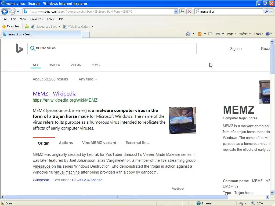275x206 pixels.
Task: Select the memz virus - Search tab
Action: (42, 34)
